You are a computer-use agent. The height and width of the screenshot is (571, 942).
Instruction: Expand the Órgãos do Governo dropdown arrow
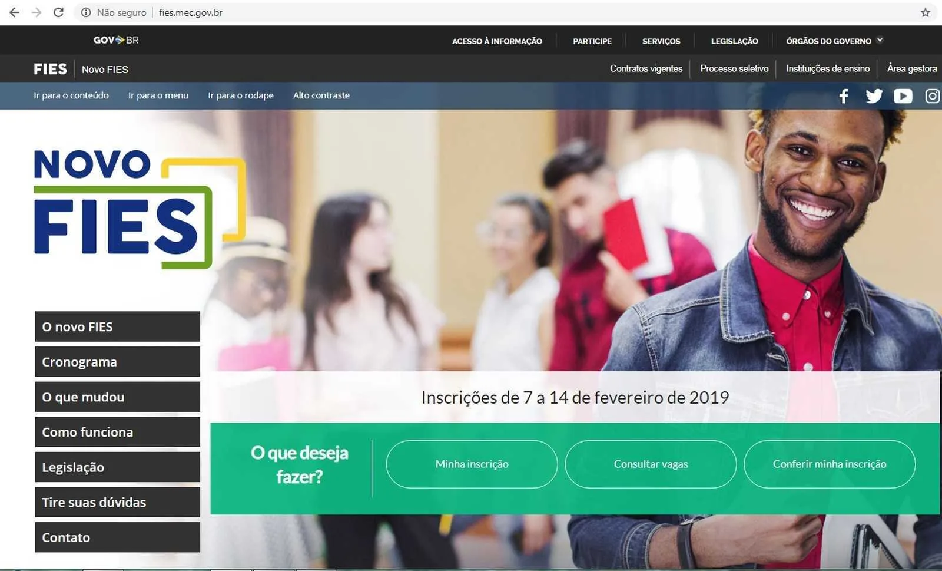pos(880,40)
